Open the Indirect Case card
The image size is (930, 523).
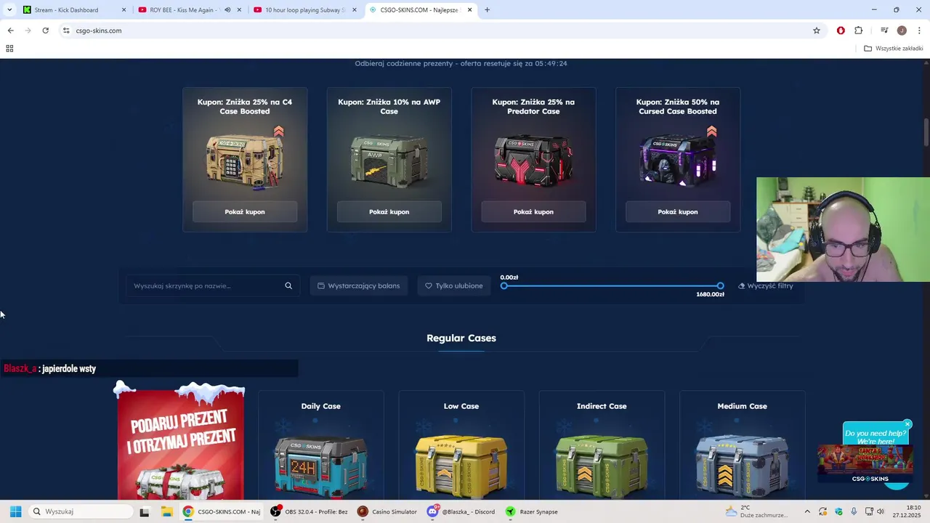tap(602, 446)
